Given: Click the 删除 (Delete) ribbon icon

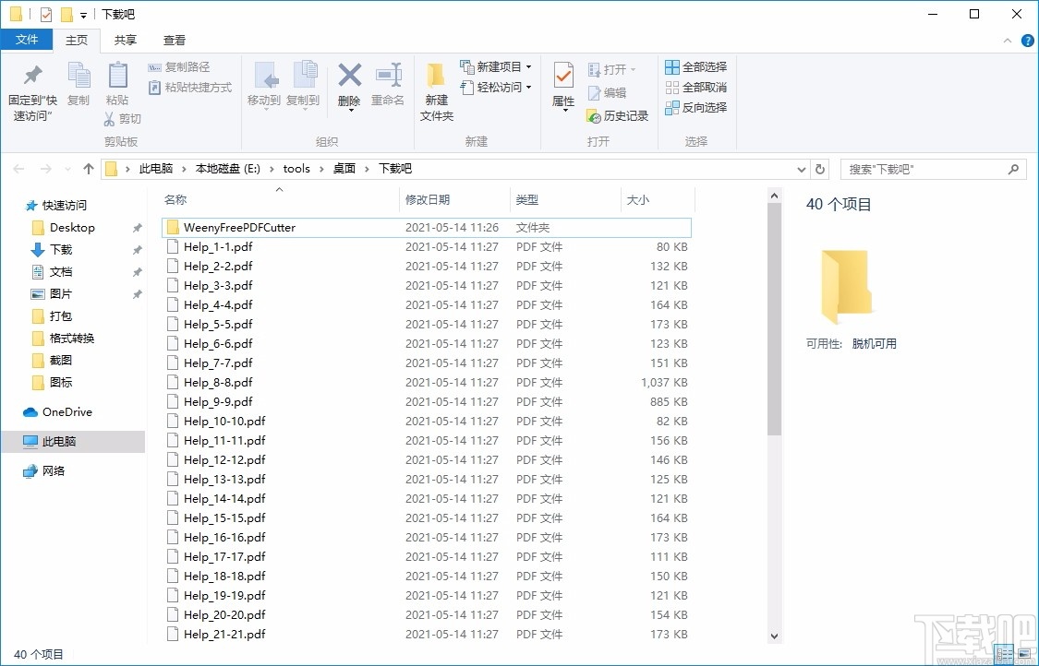Looking at the screenshot, I should [349, 87].
